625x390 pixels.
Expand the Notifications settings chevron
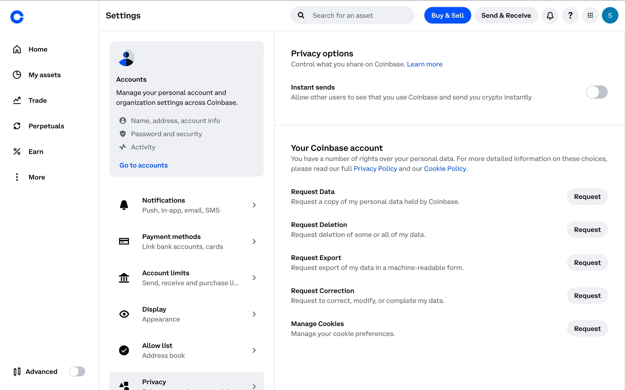tap(254, 205)
